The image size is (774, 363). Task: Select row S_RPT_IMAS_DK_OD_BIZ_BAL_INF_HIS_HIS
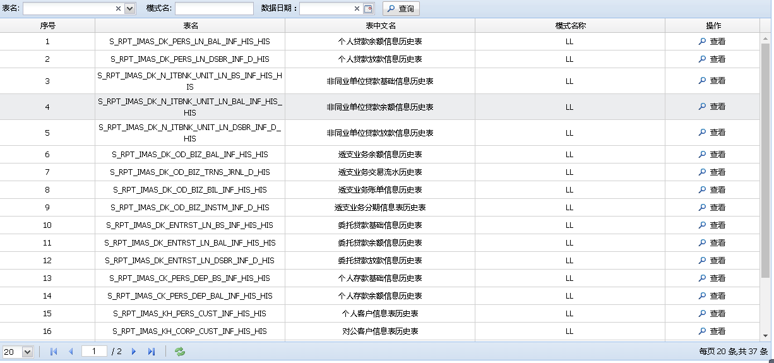pyautogui.click(x=190, y=155)
